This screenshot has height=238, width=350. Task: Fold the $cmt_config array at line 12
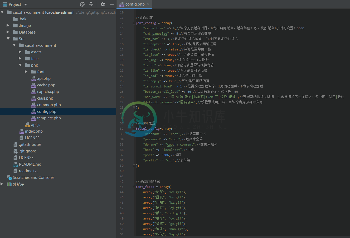(x=134, y=23)
